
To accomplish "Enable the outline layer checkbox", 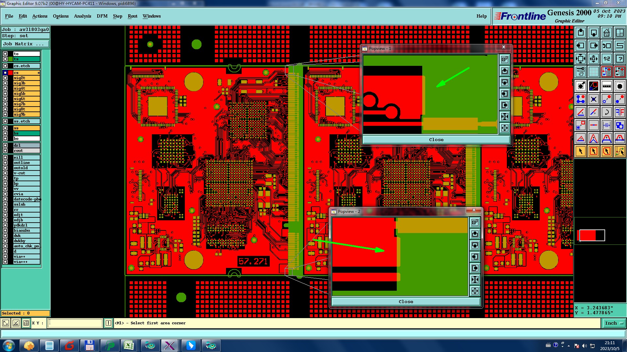I will click(x=5, y=163).
